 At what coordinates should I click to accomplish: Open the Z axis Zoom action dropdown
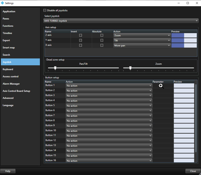142,35
